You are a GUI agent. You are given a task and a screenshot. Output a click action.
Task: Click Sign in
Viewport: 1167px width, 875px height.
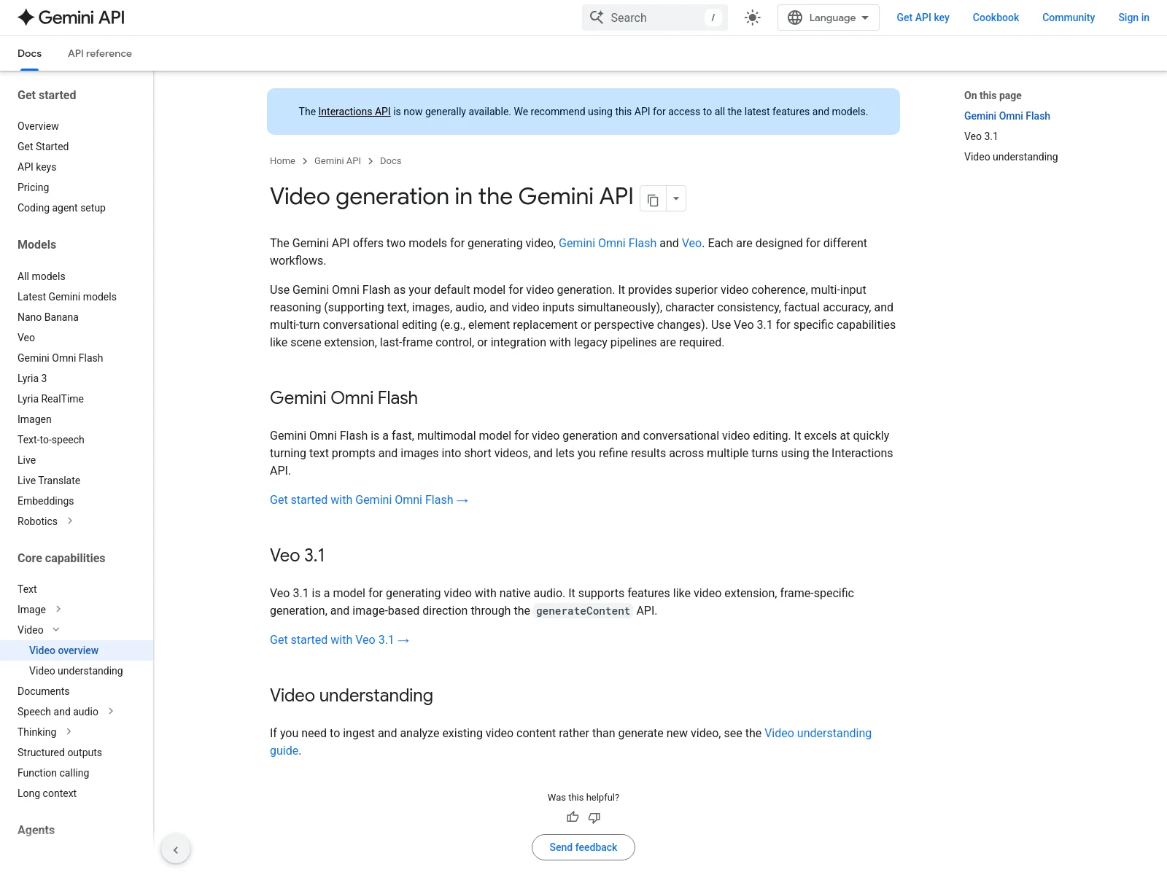[1133, 17]
